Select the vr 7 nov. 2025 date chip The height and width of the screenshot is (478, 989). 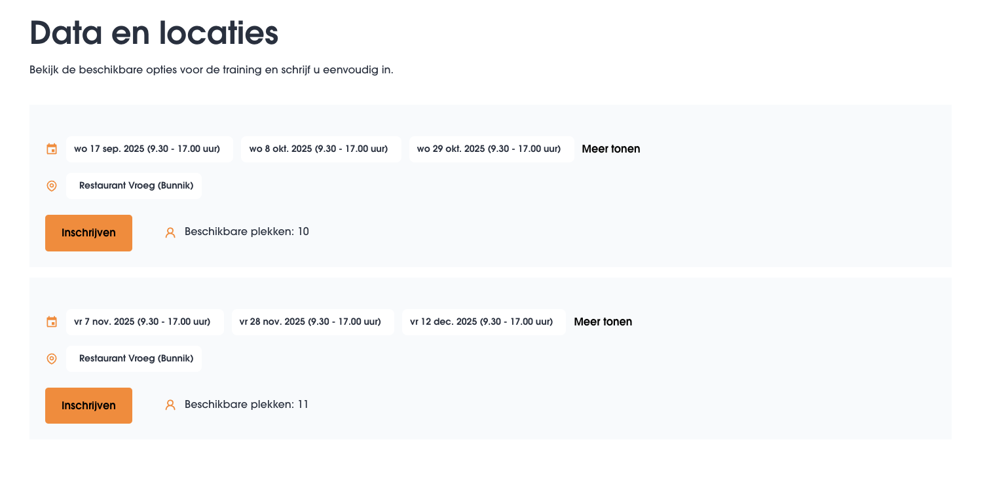145,322
